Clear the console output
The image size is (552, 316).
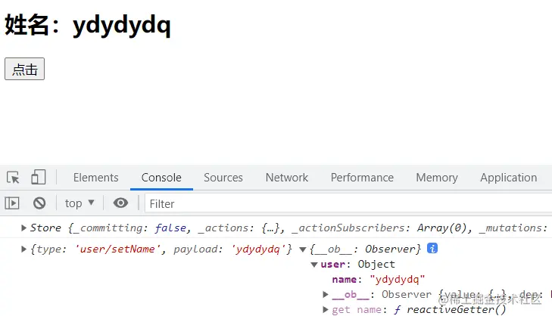click(x=39, y=203)
